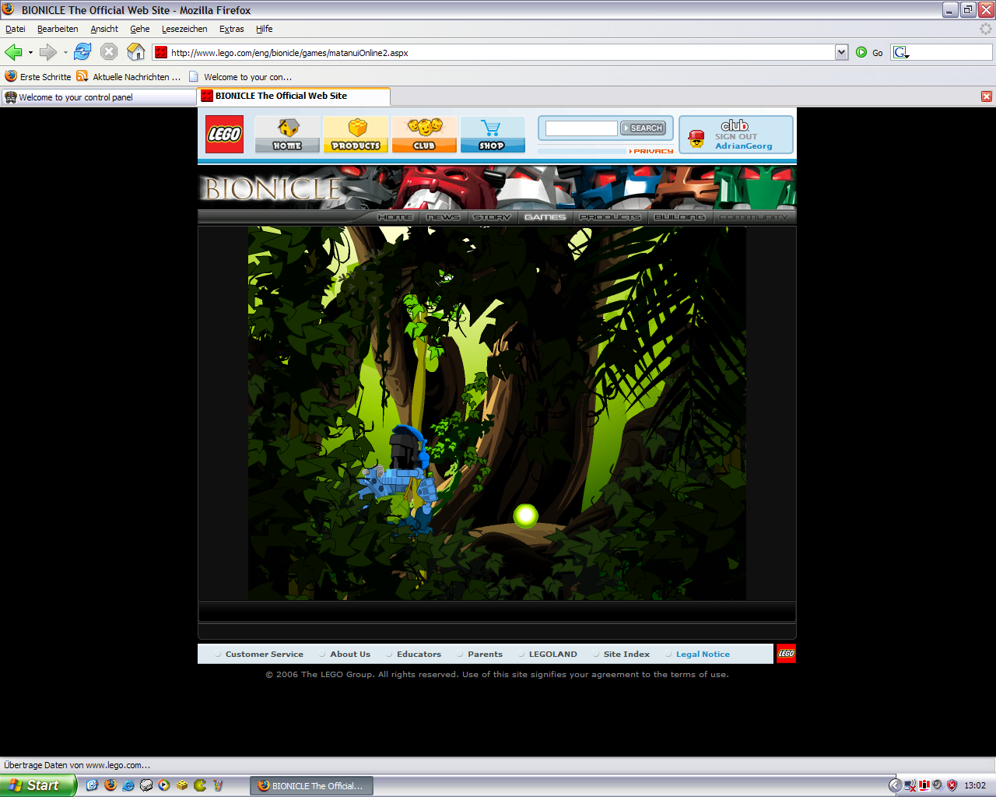Switch to Welcome to your control panel tab
The height and width of the screenshot is (797, 996).
98,97
